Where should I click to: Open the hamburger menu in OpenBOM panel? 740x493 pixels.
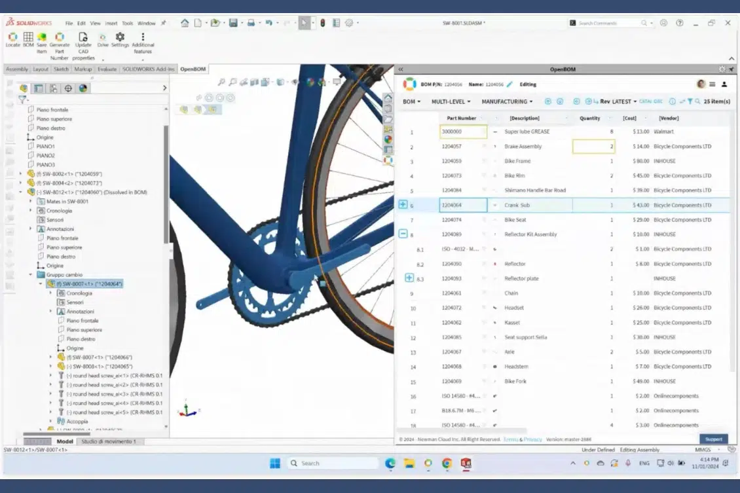[712, 84]
